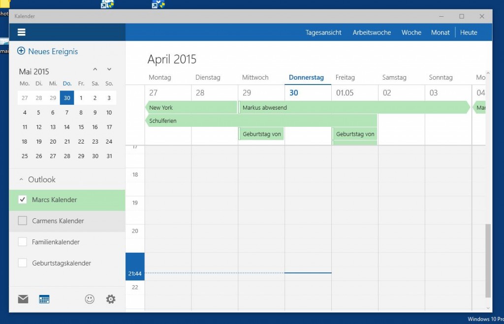The width and height of the screenshot is (504, 324).
Task: Go to next month with down arrow
Action: pos(109,69)
